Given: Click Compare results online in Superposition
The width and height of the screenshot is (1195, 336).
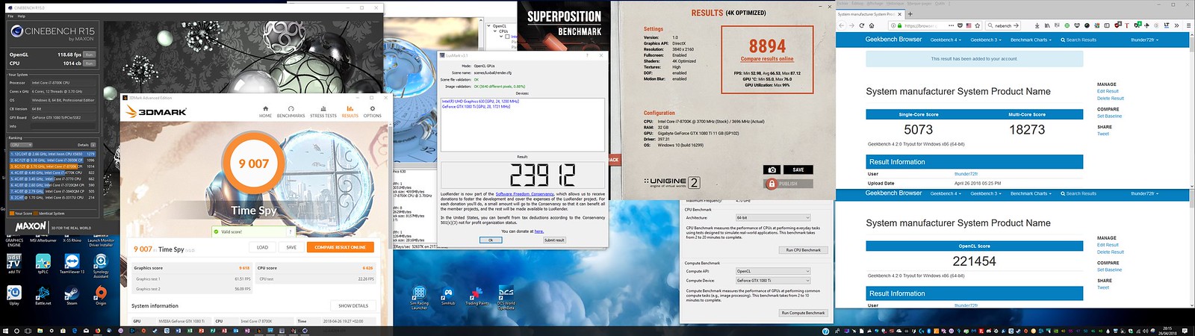Looking at the screenshot, I should tap(767, 59).
